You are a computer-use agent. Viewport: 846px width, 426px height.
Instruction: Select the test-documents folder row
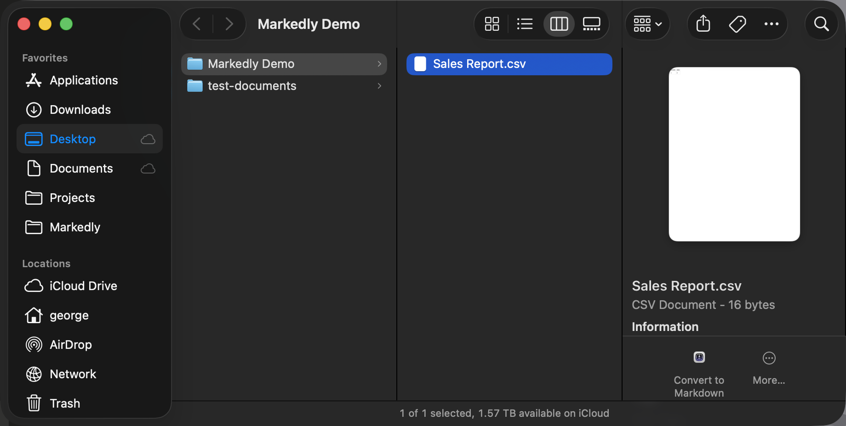pos(284,86)
